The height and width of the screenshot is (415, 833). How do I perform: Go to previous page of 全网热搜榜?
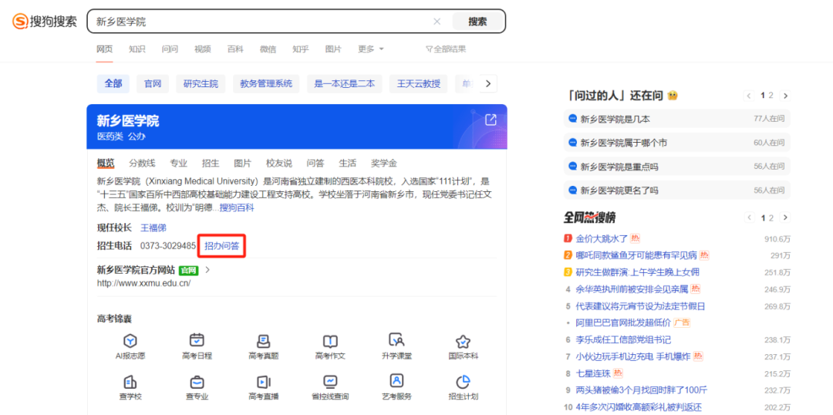[750, 218]
